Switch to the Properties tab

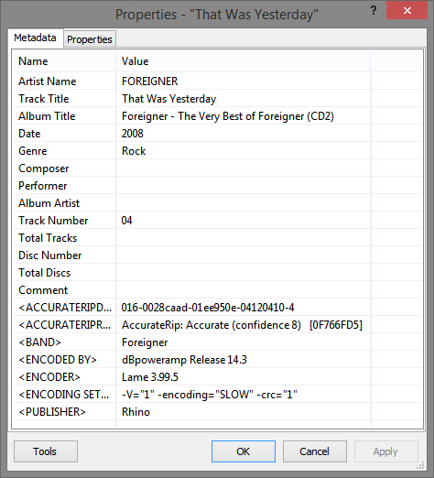(x=90, y=39)
